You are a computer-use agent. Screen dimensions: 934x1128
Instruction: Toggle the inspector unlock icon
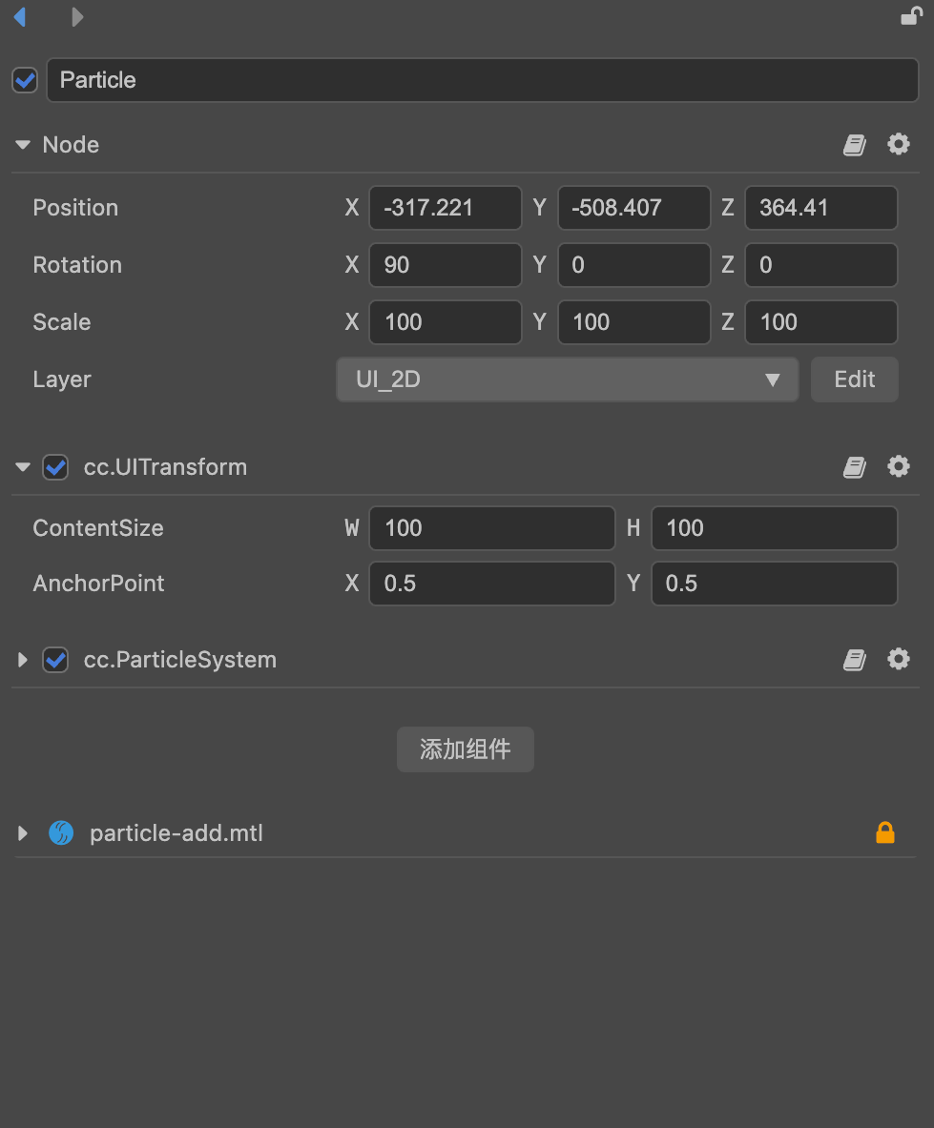[911, 16]
